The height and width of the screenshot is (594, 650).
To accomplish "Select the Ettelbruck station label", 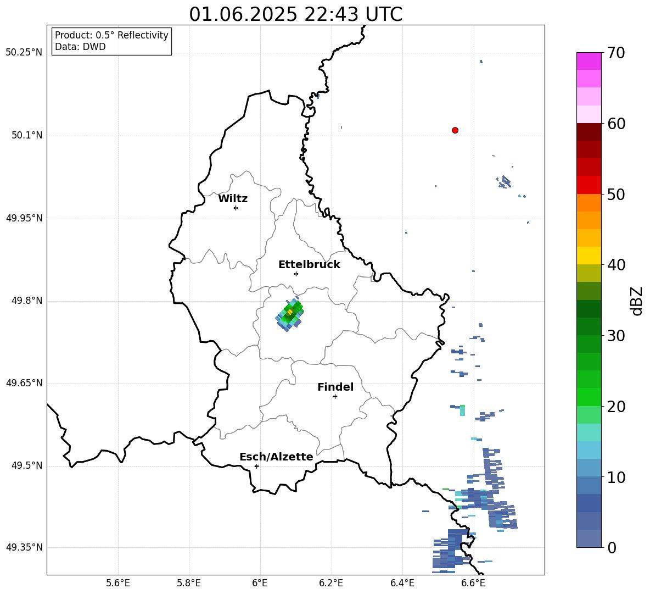I will coord(309,265).
